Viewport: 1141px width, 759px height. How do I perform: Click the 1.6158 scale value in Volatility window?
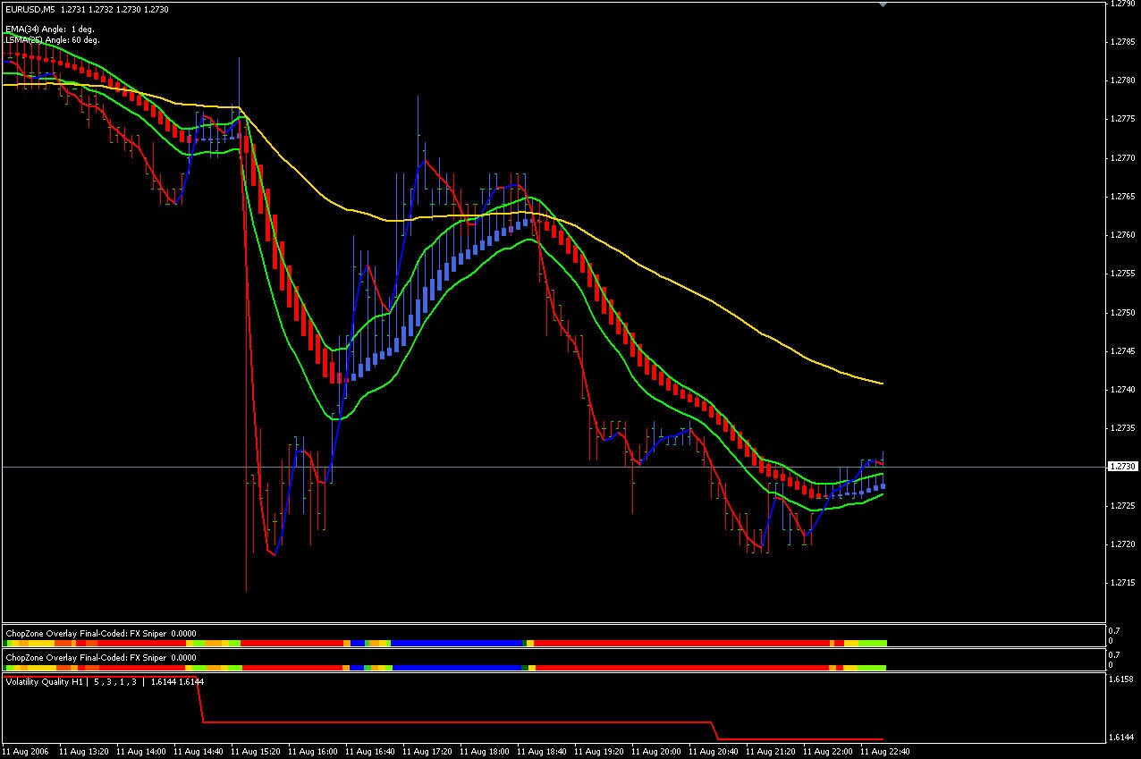click(x=1123, y=679)
